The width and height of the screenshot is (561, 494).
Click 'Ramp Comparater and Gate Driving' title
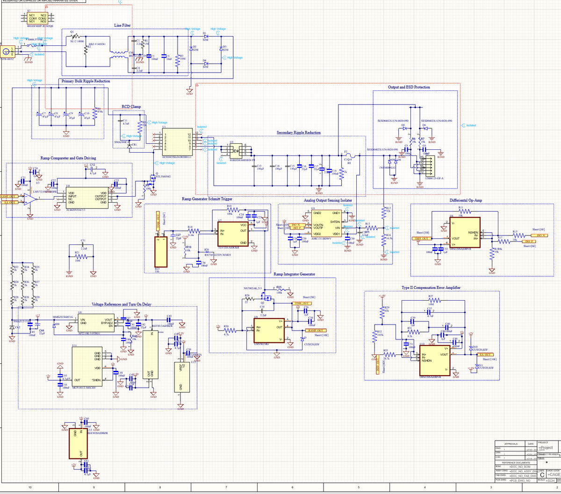tap(68, 158)
